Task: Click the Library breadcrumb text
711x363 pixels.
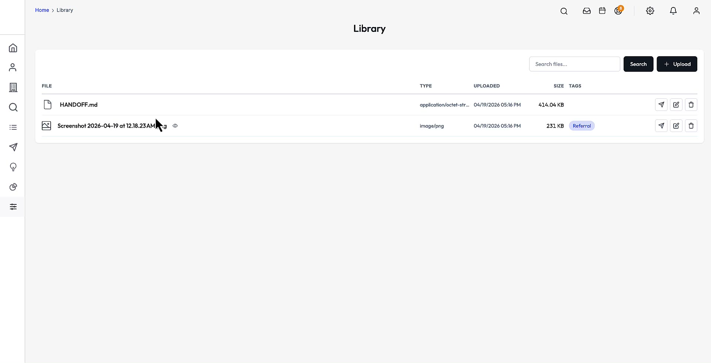Action: [x=65, y=10]
